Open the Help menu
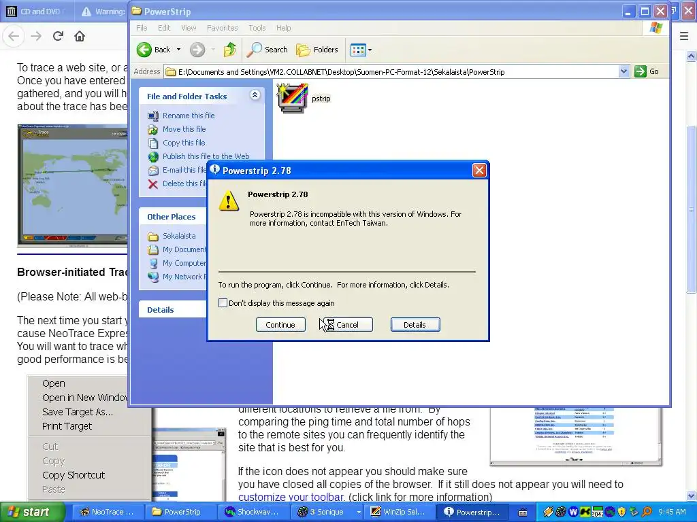Screen dimensions: 697x522 (x=284, y=28)
